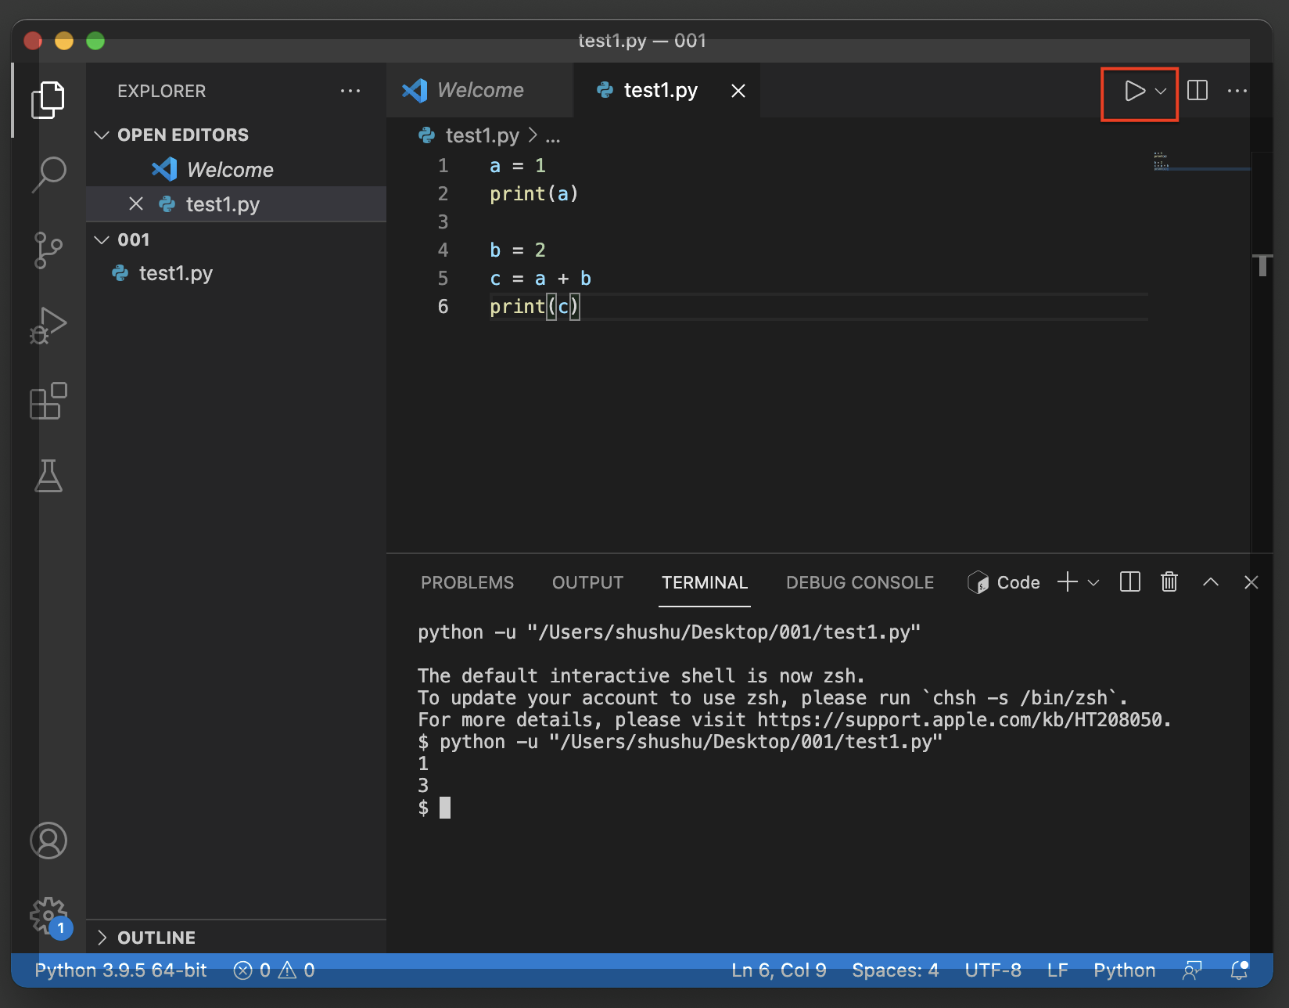Change language mode Python in status bar
The height and width of the screenshot is (1008, 1289).
click(1124, 970)
